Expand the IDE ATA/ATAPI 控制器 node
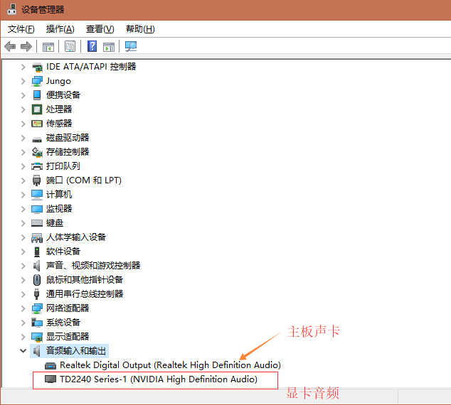Image resolution: width=451 pixels, height=405 pixels. [x=23, y=67]
